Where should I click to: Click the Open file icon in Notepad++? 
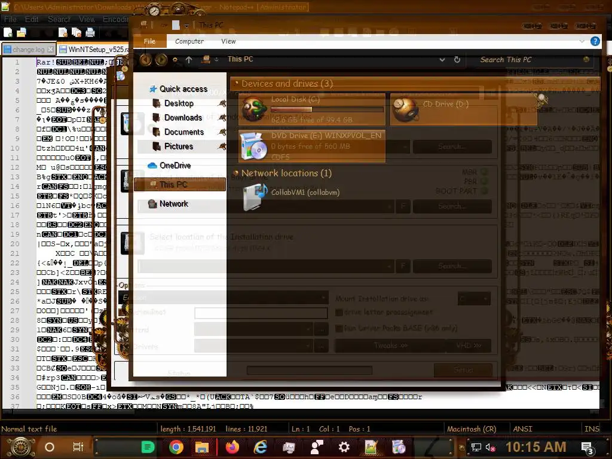(x=21, y=33)
